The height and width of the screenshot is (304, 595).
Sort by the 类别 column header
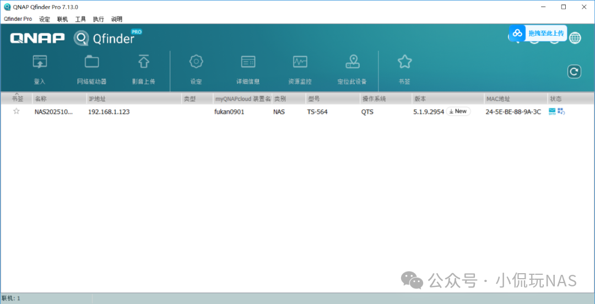[289, 99]
